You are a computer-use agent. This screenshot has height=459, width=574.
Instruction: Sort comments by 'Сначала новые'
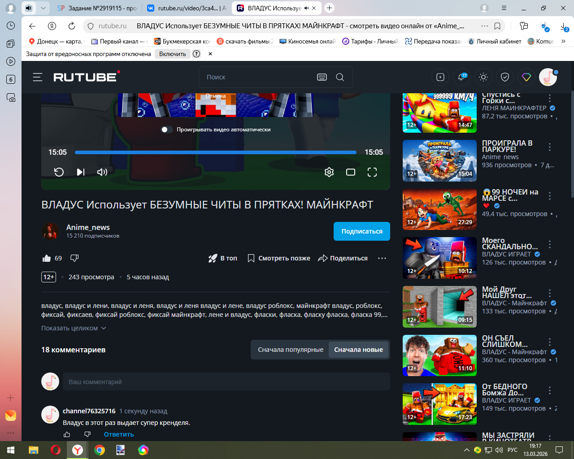click(x=359, y=350)
